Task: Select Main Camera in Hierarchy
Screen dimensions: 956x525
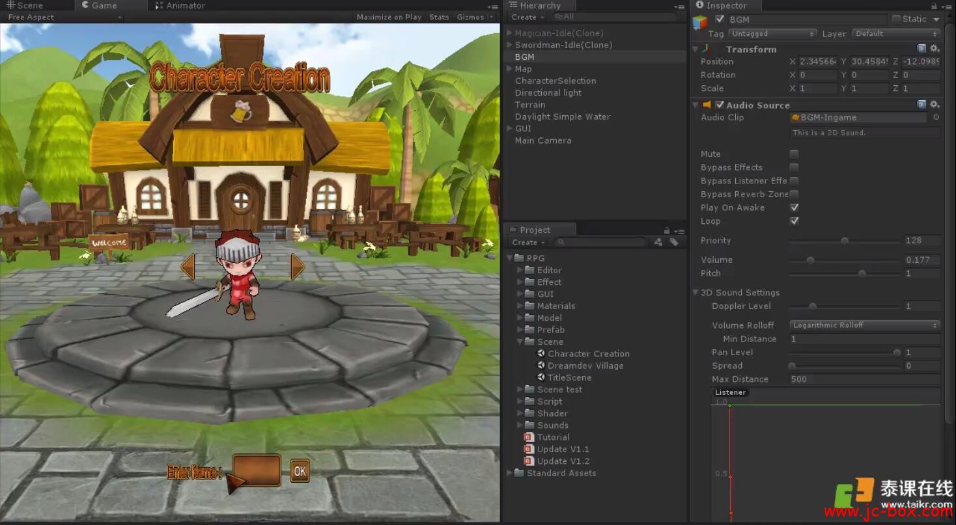Action: coord(543,141)
